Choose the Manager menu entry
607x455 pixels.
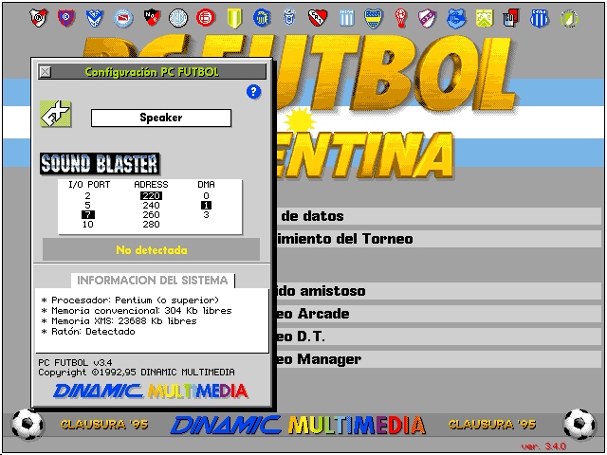pyautogui.click(x=438, y=359)
